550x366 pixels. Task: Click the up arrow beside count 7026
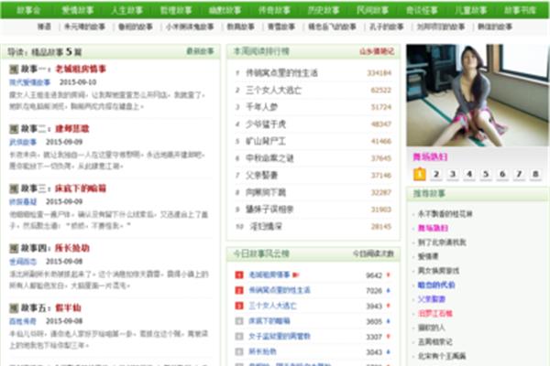[389, 290]
